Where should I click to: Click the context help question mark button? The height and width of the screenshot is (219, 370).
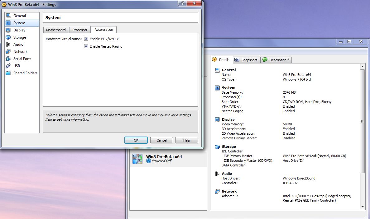(x=182, y=3)
